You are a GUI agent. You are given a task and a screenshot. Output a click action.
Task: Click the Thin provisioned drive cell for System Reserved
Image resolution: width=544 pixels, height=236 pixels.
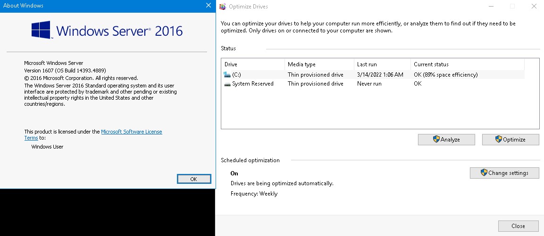[315, 84]
